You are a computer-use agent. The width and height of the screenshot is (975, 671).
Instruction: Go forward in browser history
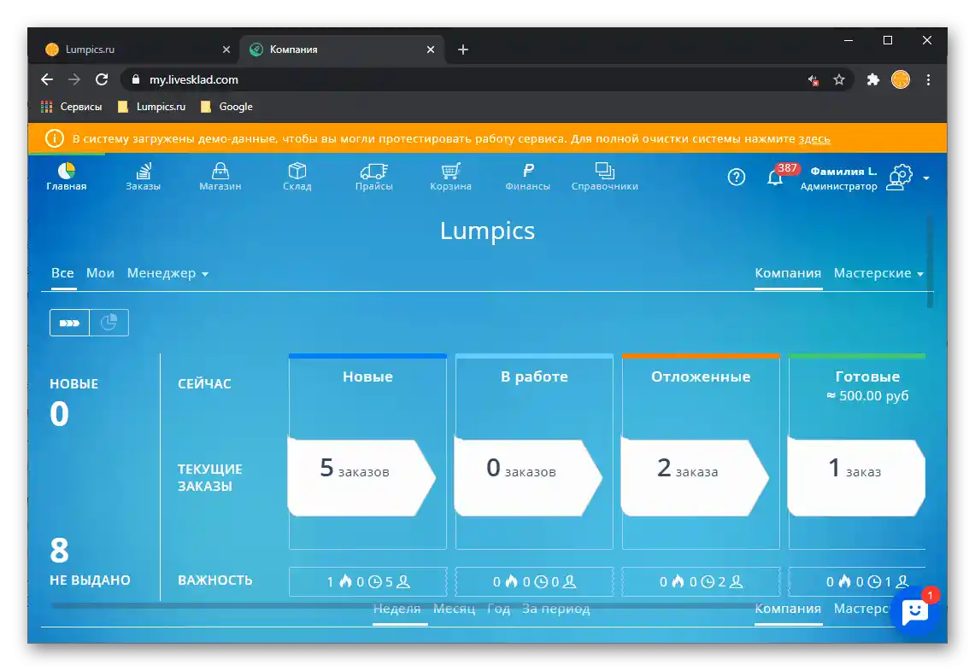74,79
